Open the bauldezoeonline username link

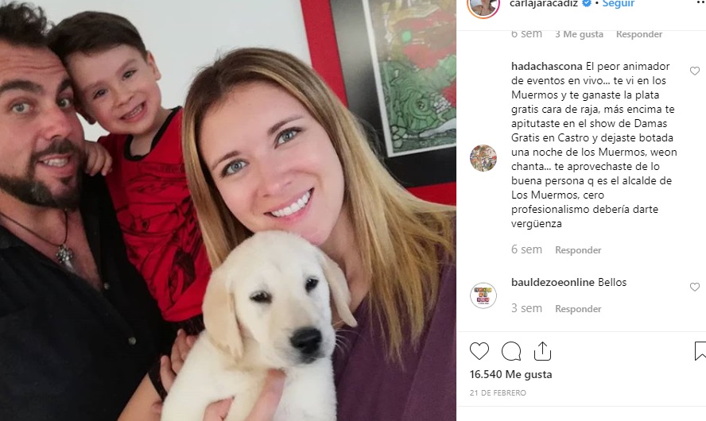tap(553, 282)
